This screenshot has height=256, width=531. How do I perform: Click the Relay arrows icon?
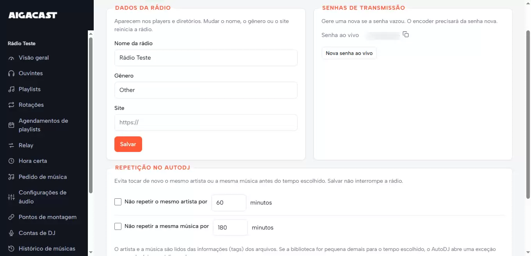pos(11,145)
